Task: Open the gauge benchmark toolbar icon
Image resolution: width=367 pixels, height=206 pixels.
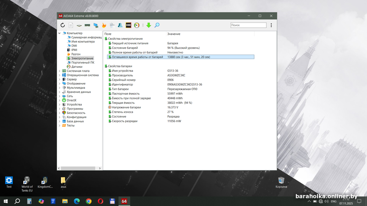Action: tap(137, 25)
